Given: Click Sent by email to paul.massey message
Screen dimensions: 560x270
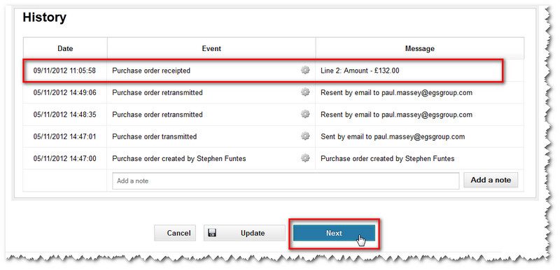Looking at the screenshot, I should tap(393, 136).
